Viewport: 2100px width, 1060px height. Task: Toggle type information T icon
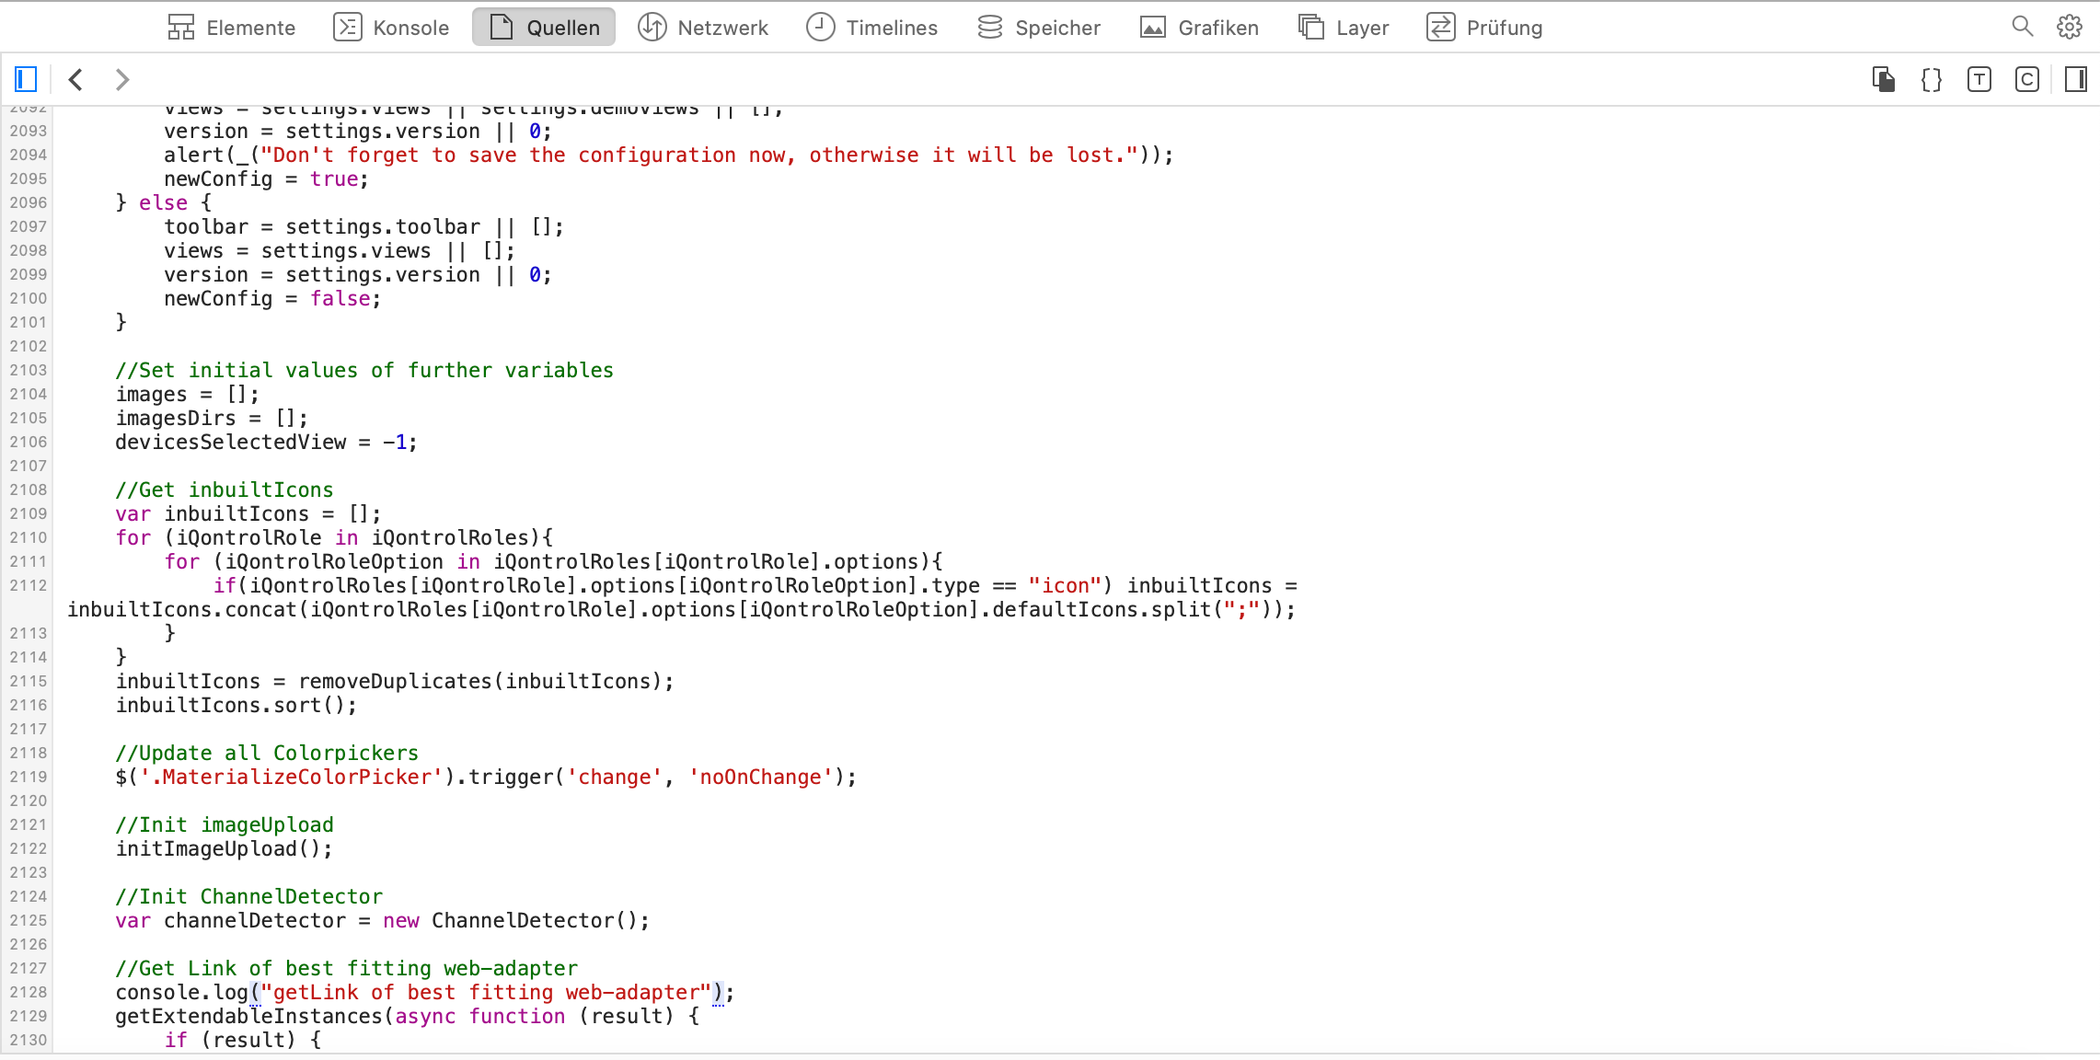click(x=1979, y=79)
